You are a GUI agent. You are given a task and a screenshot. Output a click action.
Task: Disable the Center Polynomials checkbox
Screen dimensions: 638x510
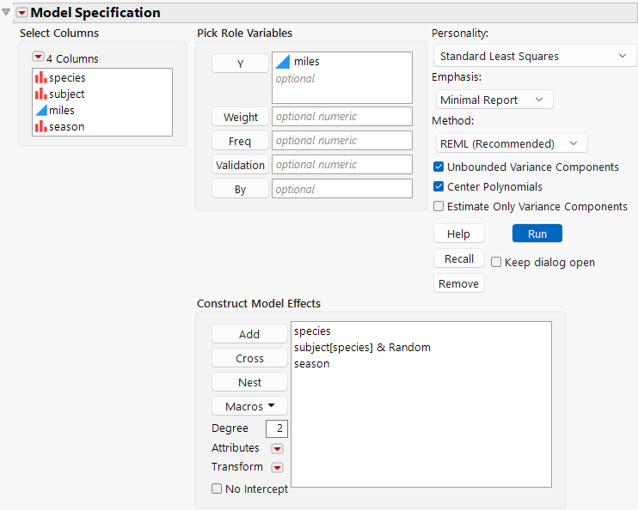tap(439, 187)
